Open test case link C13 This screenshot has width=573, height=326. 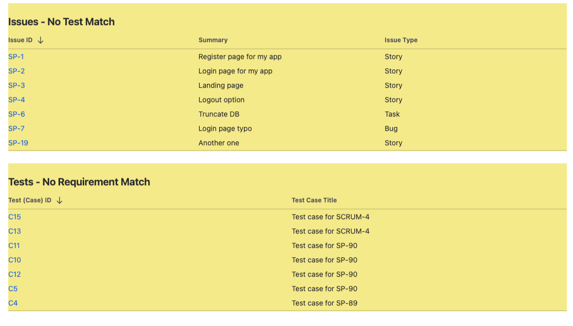tap(14, 231)
